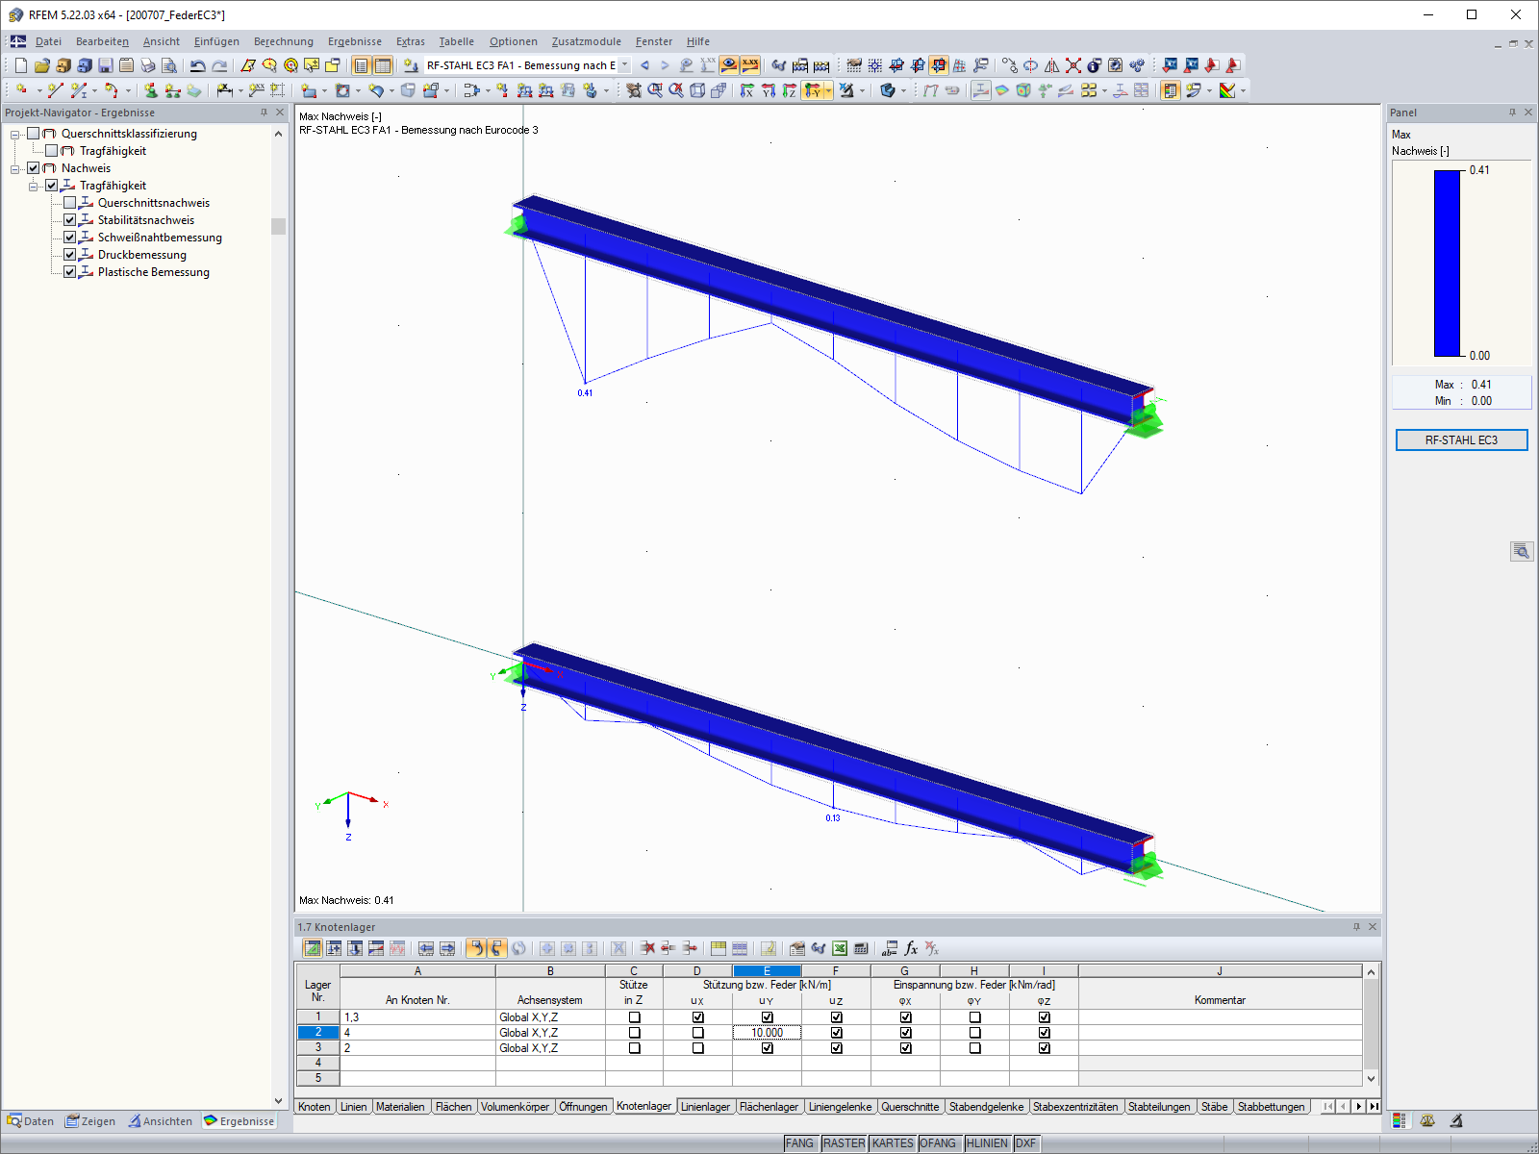Open a model with the folder icon
Image resolution: width=1539 pixels, height=1154 pixels.
42,65
